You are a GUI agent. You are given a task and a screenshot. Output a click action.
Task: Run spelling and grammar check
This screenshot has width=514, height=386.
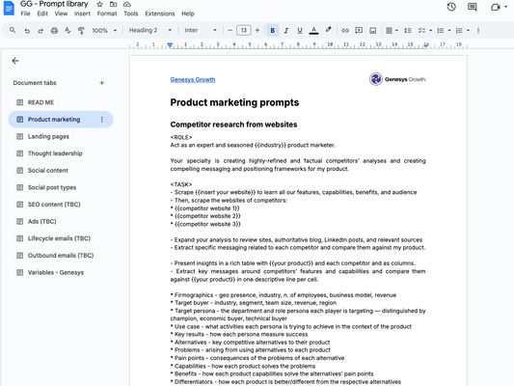[x=68, y=31]
